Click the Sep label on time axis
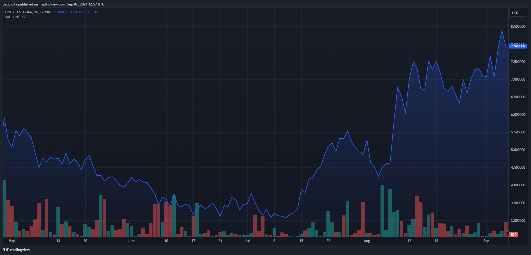Screen dimensions: 531x255 tap(486, 241)
